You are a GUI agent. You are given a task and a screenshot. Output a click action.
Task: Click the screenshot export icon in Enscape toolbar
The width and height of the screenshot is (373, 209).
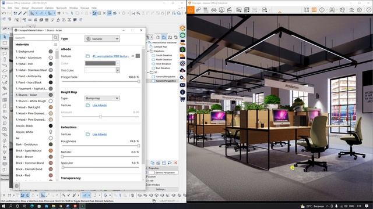[239, 10]
